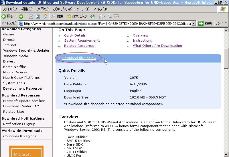Open Download Center FAQ link
This screenshot has width=229, height=157.
(21, 106)
